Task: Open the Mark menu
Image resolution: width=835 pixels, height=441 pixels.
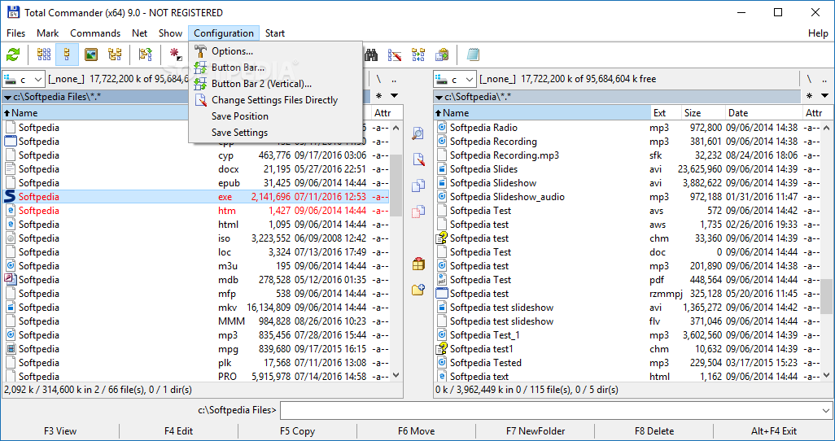Action: point(48,33)
